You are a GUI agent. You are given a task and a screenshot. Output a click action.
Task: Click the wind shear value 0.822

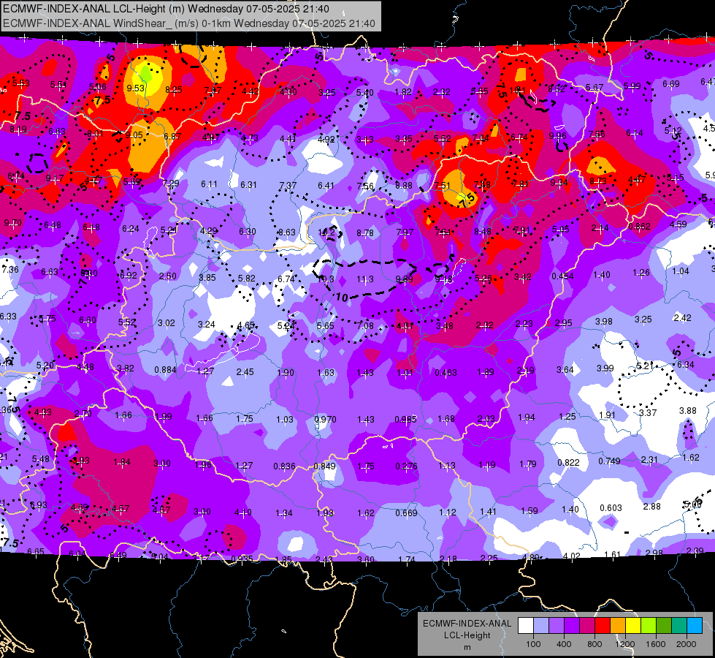pyautogui.click(x=568, y=463)
